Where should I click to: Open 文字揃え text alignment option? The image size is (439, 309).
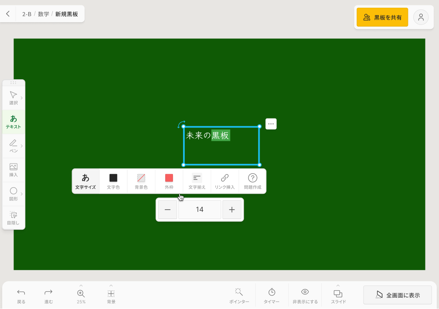pos(197,181)
